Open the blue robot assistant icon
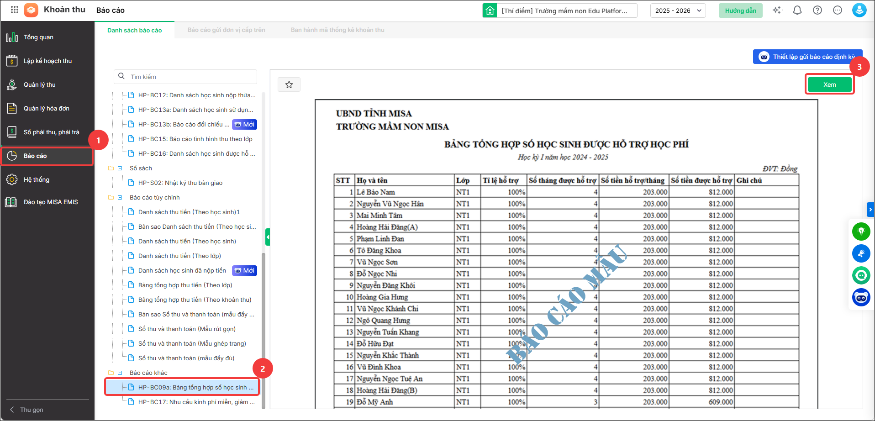This screenshot has height=421, width=875. tap(861, 298)
